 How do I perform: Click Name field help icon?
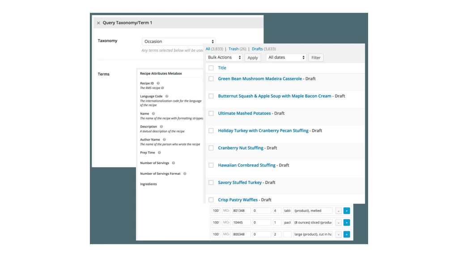tap(153, 114)
